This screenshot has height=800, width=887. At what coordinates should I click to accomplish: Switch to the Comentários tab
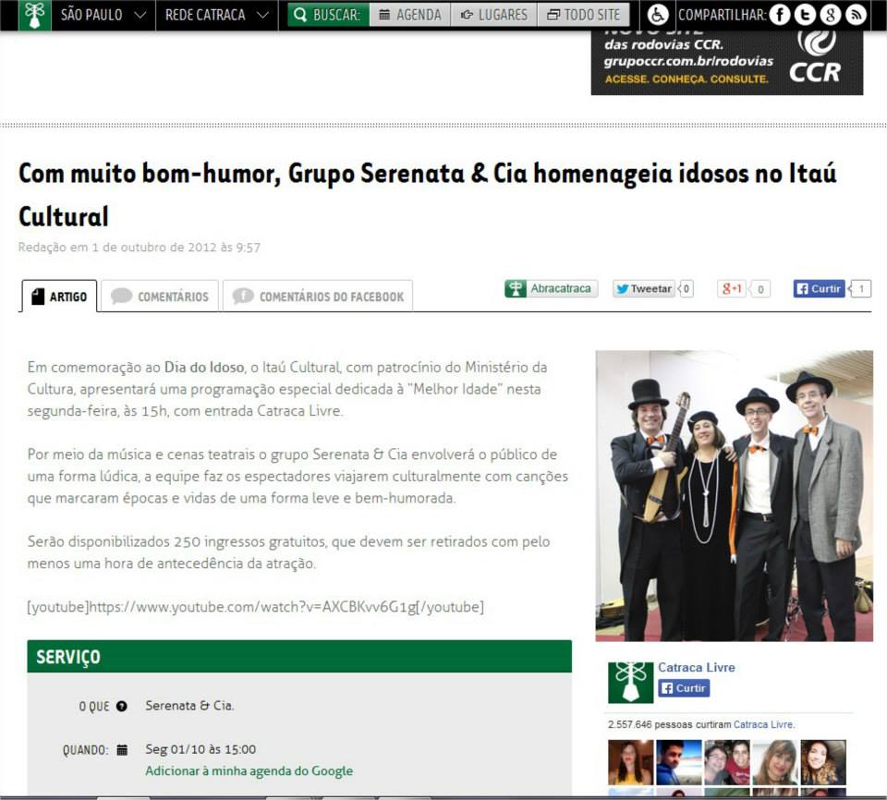pos(160,296)
